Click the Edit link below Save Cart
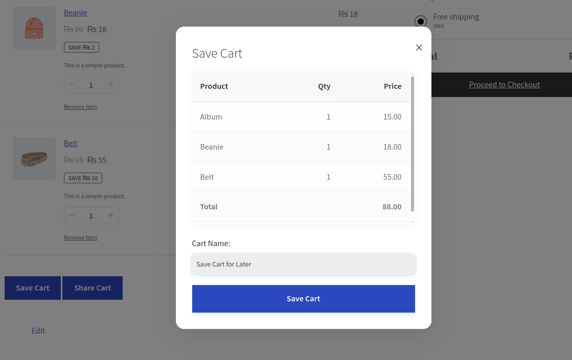The height and width of the screenshot is (360, 572). tap(38, 330)
